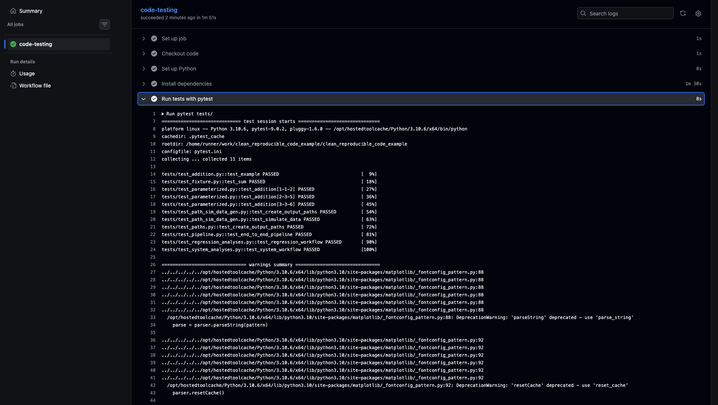Click the Usage stopwatch icon
Screen dimensions: 718x405
[13, 74]
